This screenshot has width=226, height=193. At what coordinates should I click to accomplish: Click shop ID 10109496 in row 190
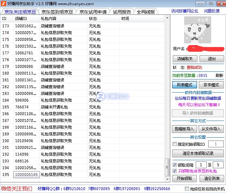coord(24,141)
